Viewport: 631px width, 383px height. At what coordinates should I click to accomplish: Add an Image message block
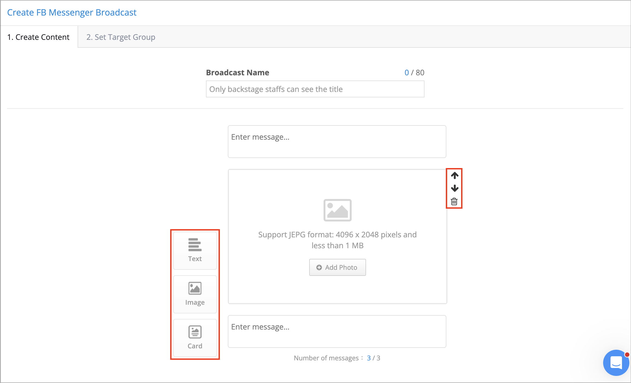pyautogui.click(x=195, y=294)
